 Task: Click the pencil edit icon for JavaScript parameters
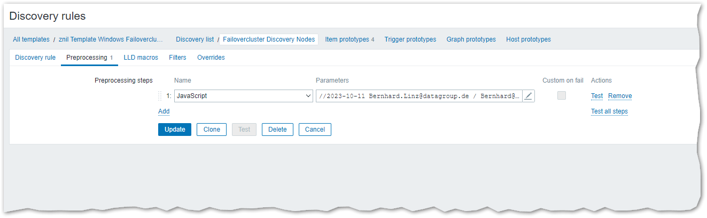pos(529,96)
